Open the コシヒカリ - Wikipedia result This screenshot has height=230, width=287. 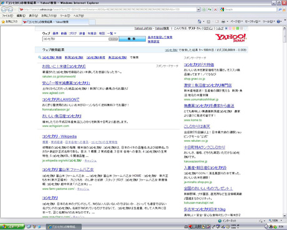59,136
